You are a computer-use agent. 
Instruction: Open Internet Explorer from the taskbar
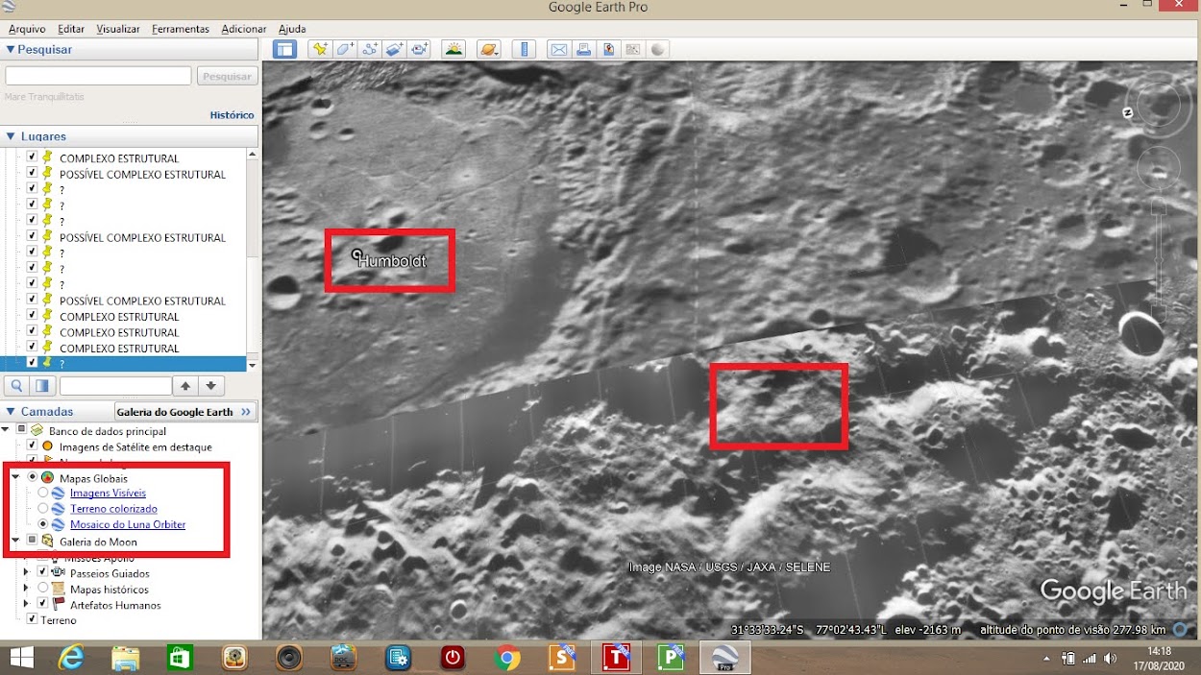point(71,658)
